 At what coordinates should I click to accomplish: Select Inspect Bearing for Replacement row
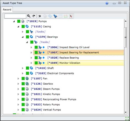point(79,52)
